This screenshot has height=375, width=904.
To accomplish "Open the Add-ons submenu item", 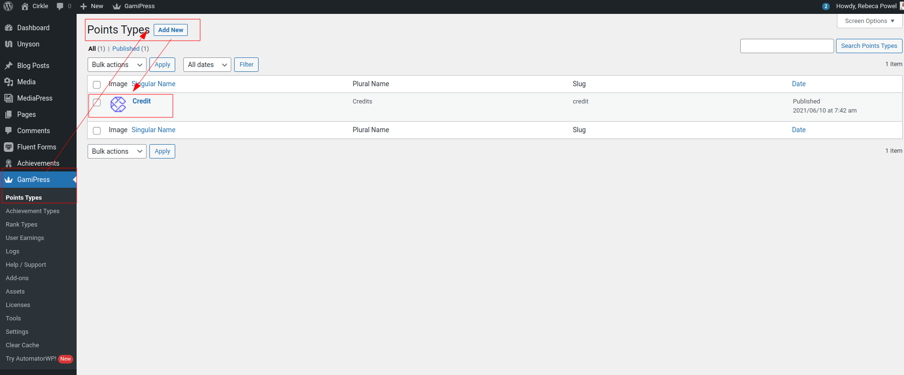I will tap(17, 278).
